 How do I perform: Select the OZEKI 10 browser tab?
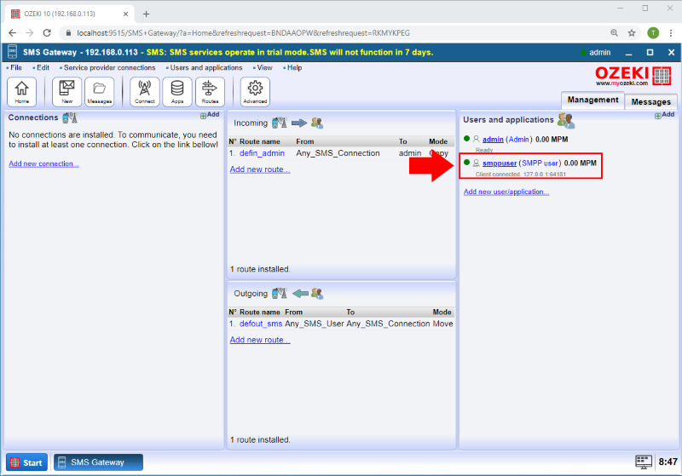point(70,14)
